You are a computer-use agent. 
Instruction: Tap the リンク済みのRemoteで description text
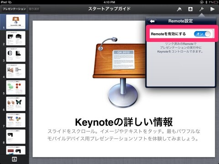pos(181,48)
